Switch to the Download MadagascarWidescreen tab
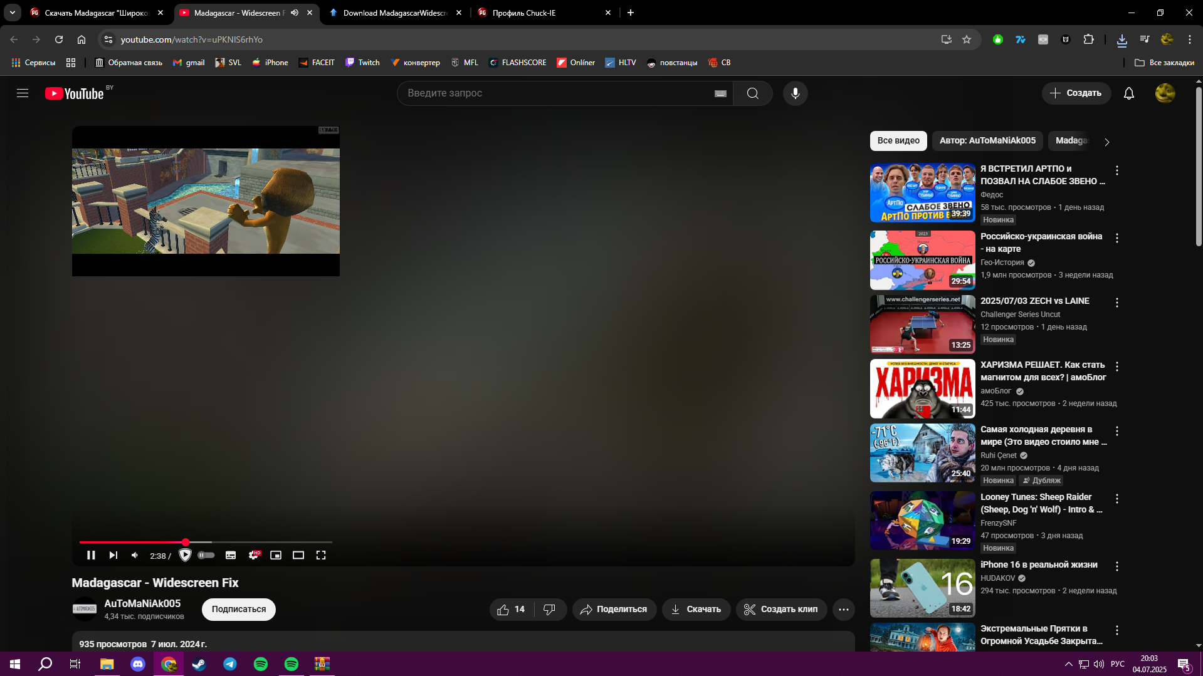This screenshot has width=1203, height=676. [395, 13]
